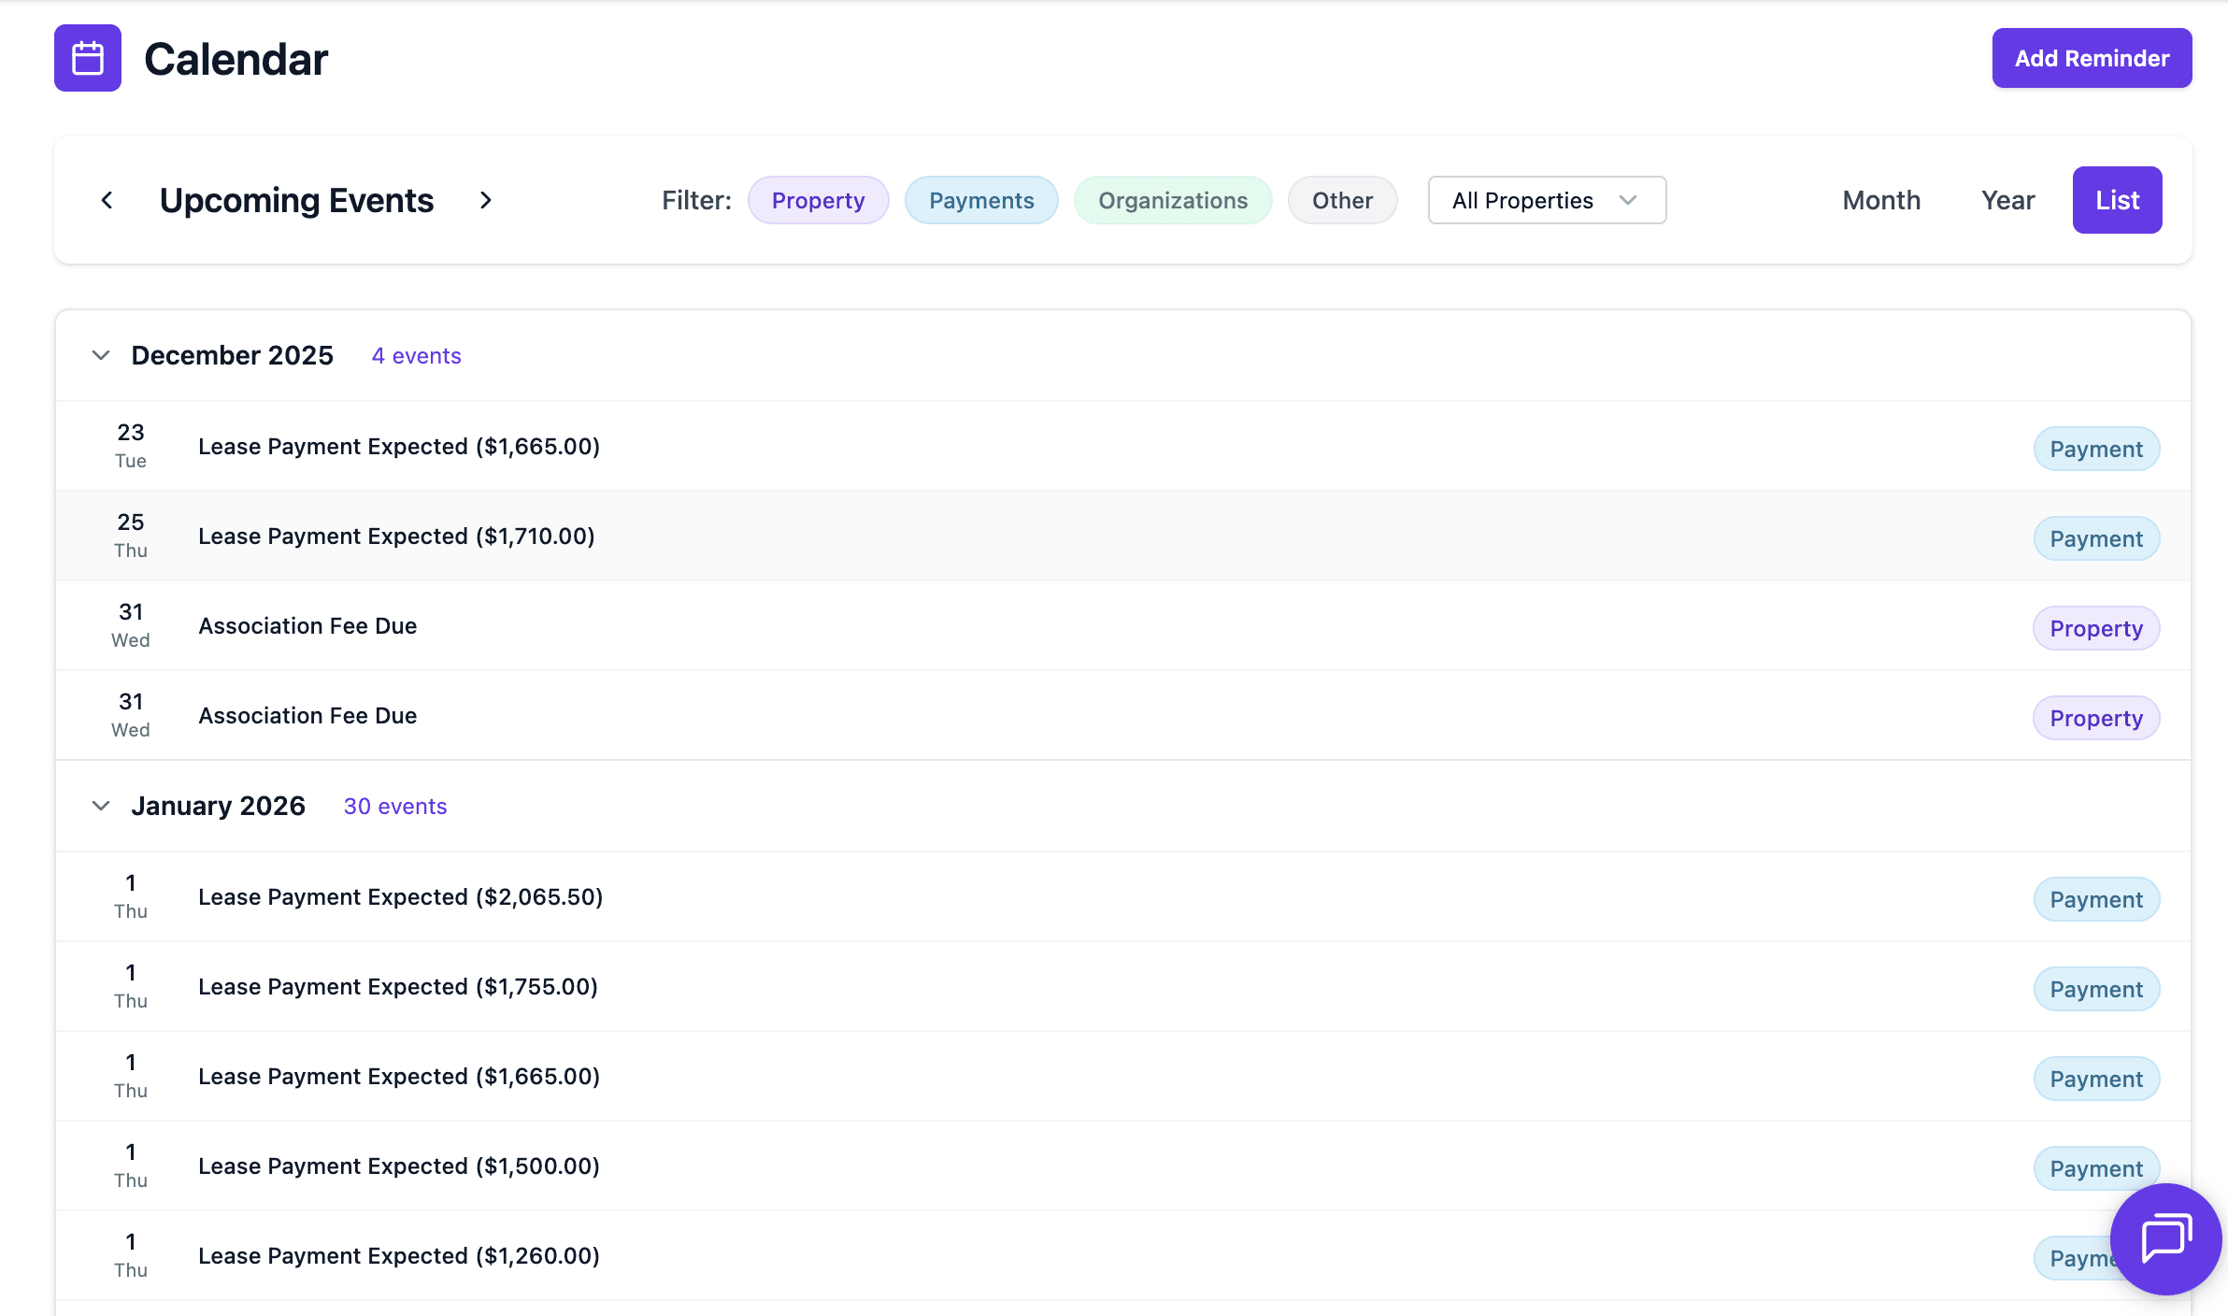Image resolution: width=2228 pixels, height=1316 pixels.
Task: Toggle the Payments filter
Action: click(981, 200)
